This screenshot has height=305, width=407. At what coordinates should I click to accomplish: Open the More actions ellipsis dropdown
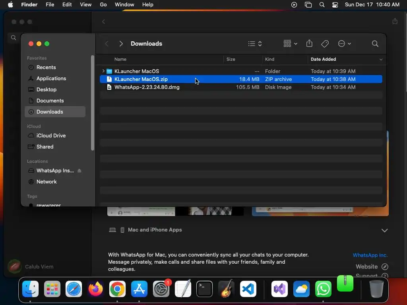click(345, 44)
